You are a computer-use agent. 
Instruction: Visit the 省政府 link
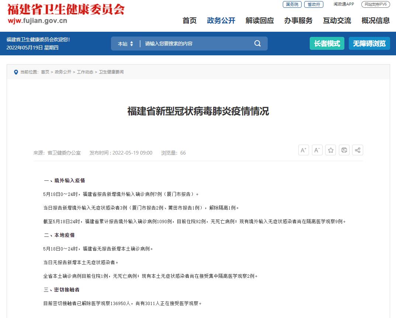314,4
